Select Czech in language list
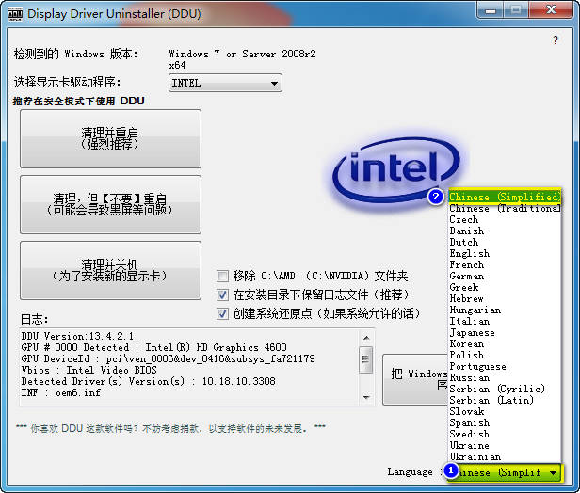 point(505,219)
